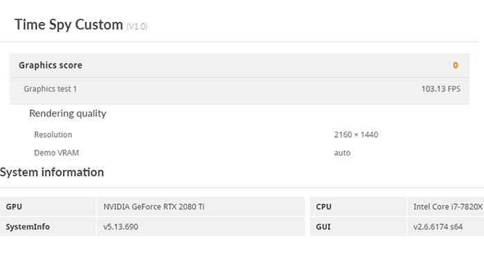This screenshot has width=484, height=254.
Task: Select the Demo VRAM setting label
Action: pos(57,153)
